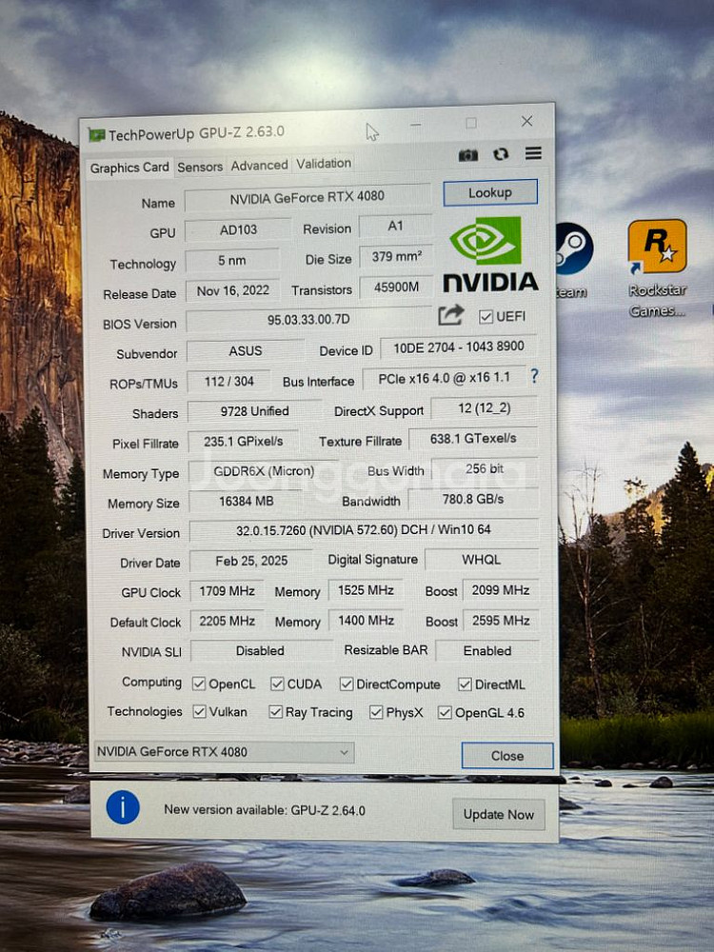This screenshot has width=714, height=952.
Task: Click the Digital Signature value WHQL
Action: [482, 559]
